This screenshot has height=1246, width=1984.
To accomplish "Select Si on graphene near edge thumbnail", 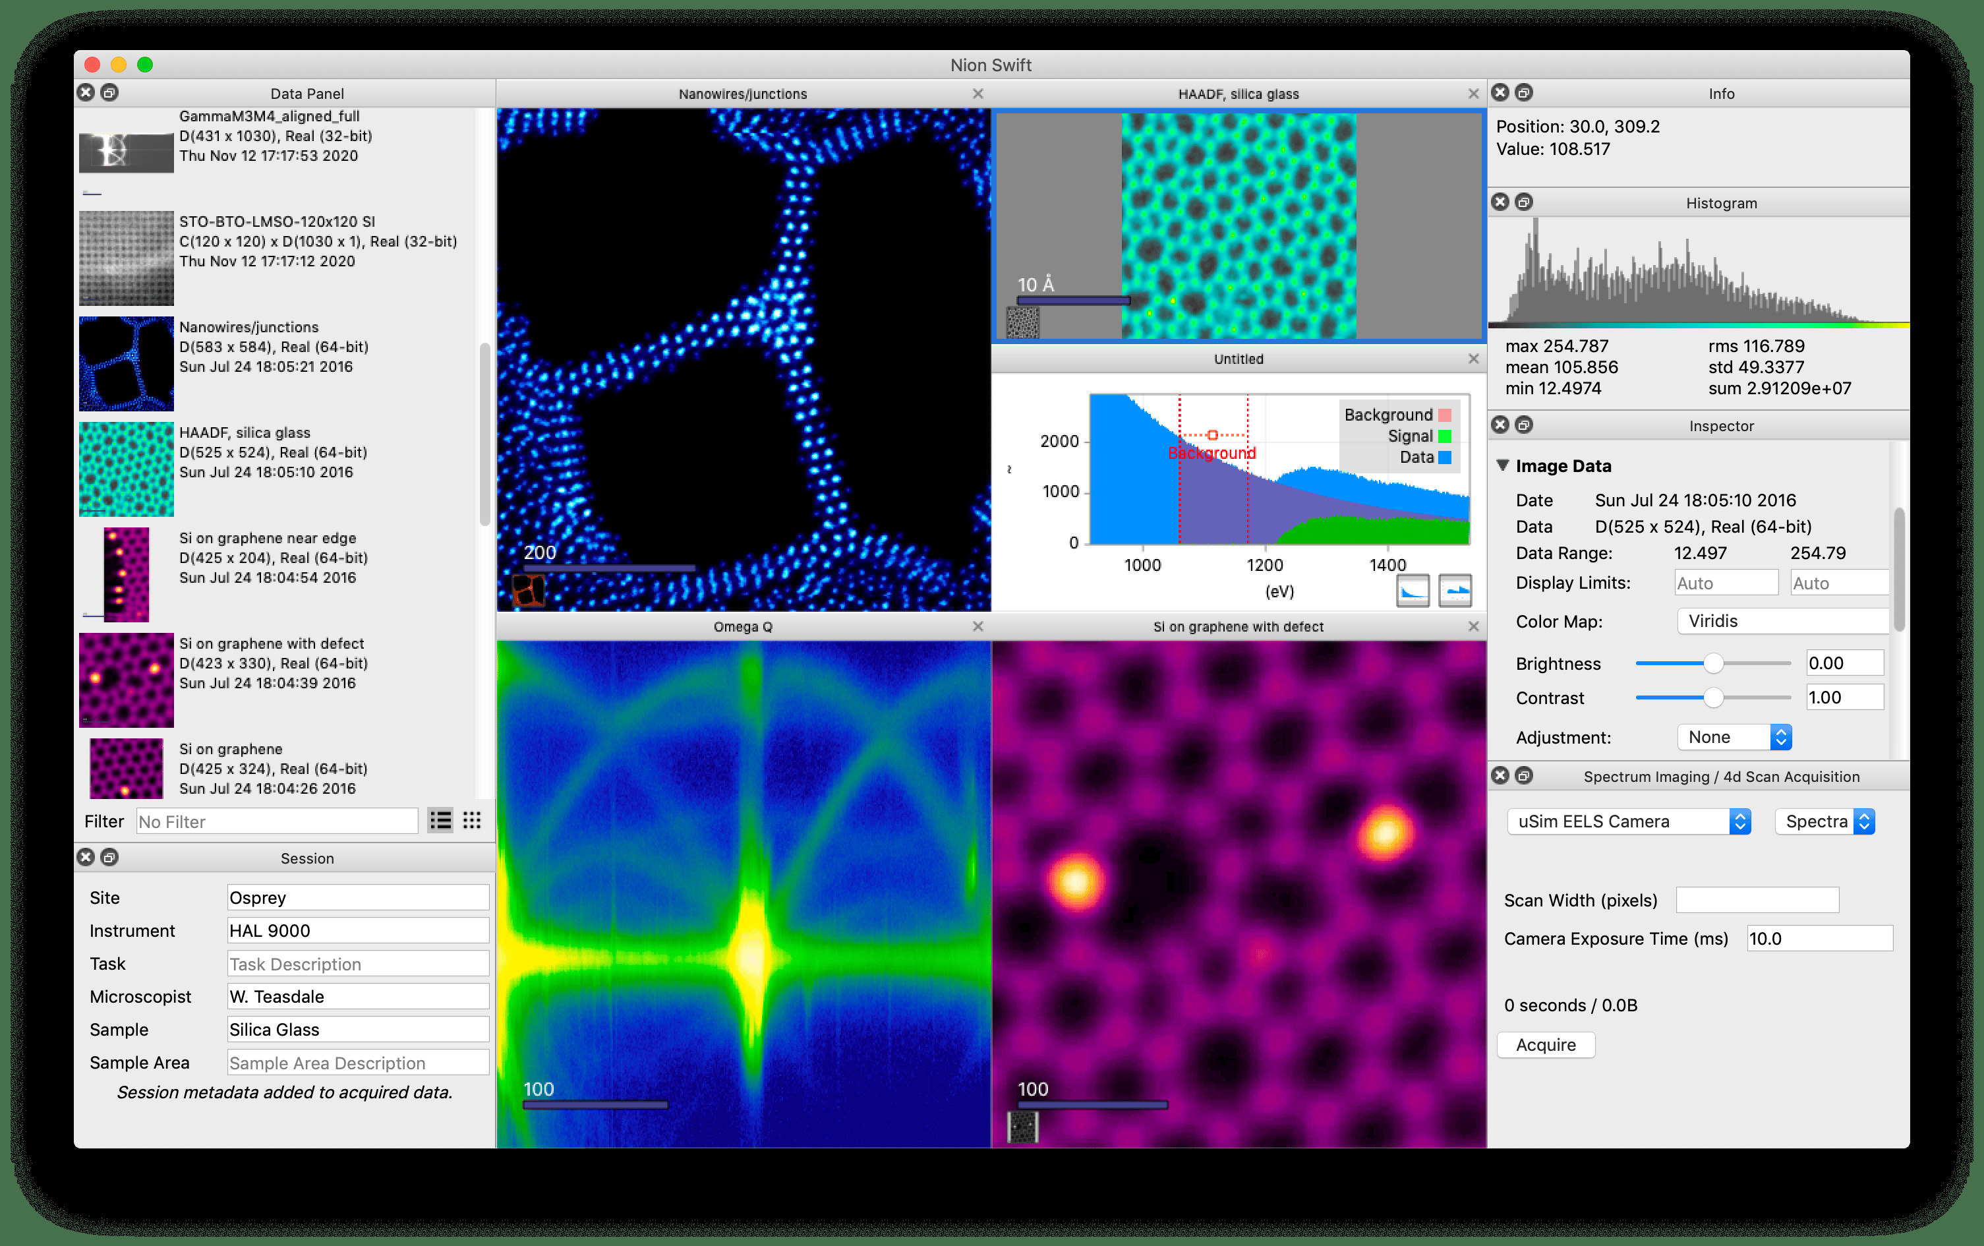I will [126, 574].
